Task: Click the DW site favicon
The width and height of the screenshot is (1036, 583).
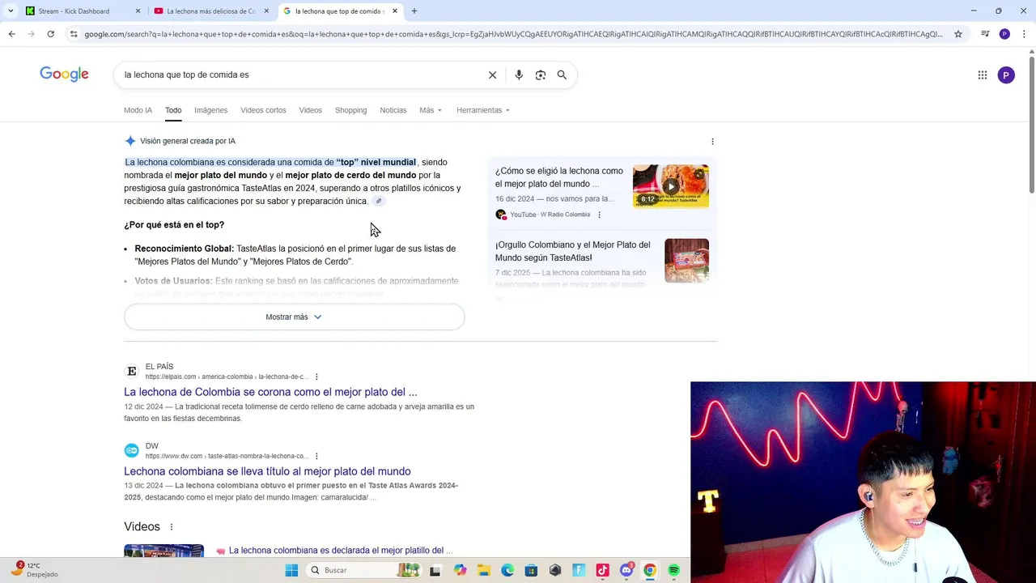Action: (131, 450)
